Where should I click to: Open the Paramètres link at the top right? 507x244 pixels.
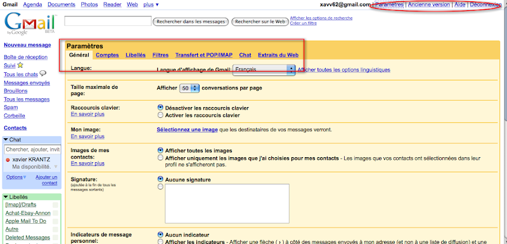point(389,4)
